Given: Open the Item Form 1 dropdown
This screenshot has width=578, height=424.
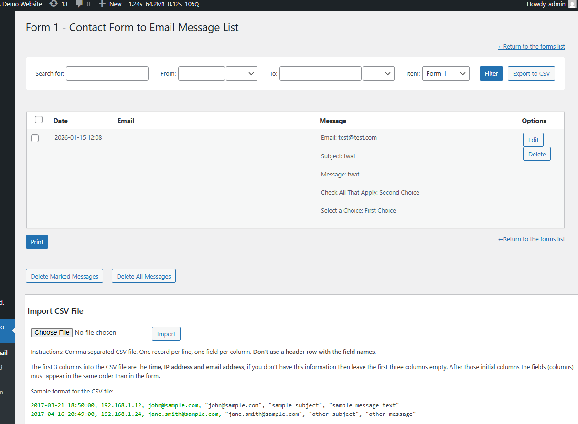Looking at the screenshot, I should pyautogui.click(x=445, y=73).
